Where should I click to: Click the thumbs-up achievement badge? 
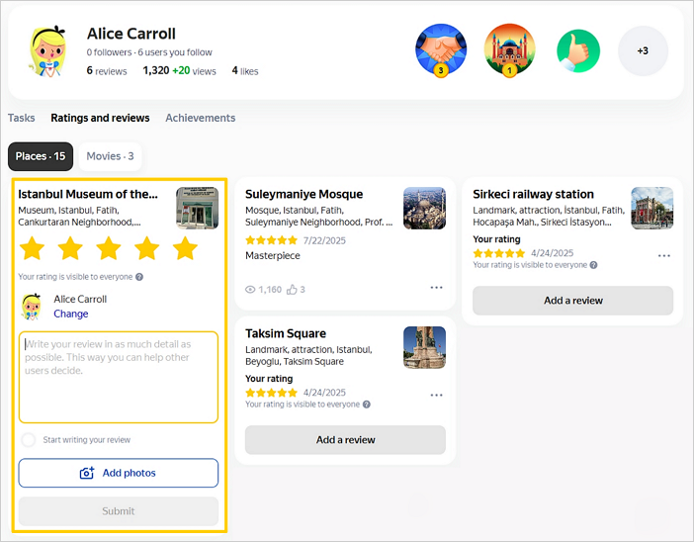click(578, 50)
